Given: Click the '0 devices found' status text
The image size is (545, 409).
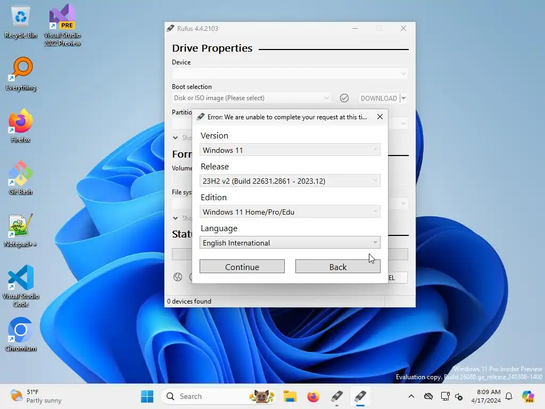Looking at the screenshot, I should 189,301.
